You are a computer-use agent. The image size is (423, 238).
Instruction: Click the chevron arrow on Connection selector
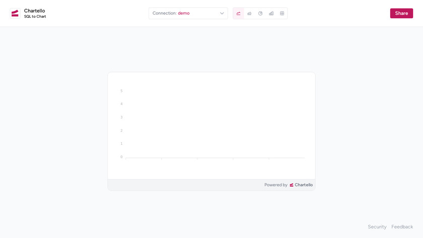(x=222, y=13)
